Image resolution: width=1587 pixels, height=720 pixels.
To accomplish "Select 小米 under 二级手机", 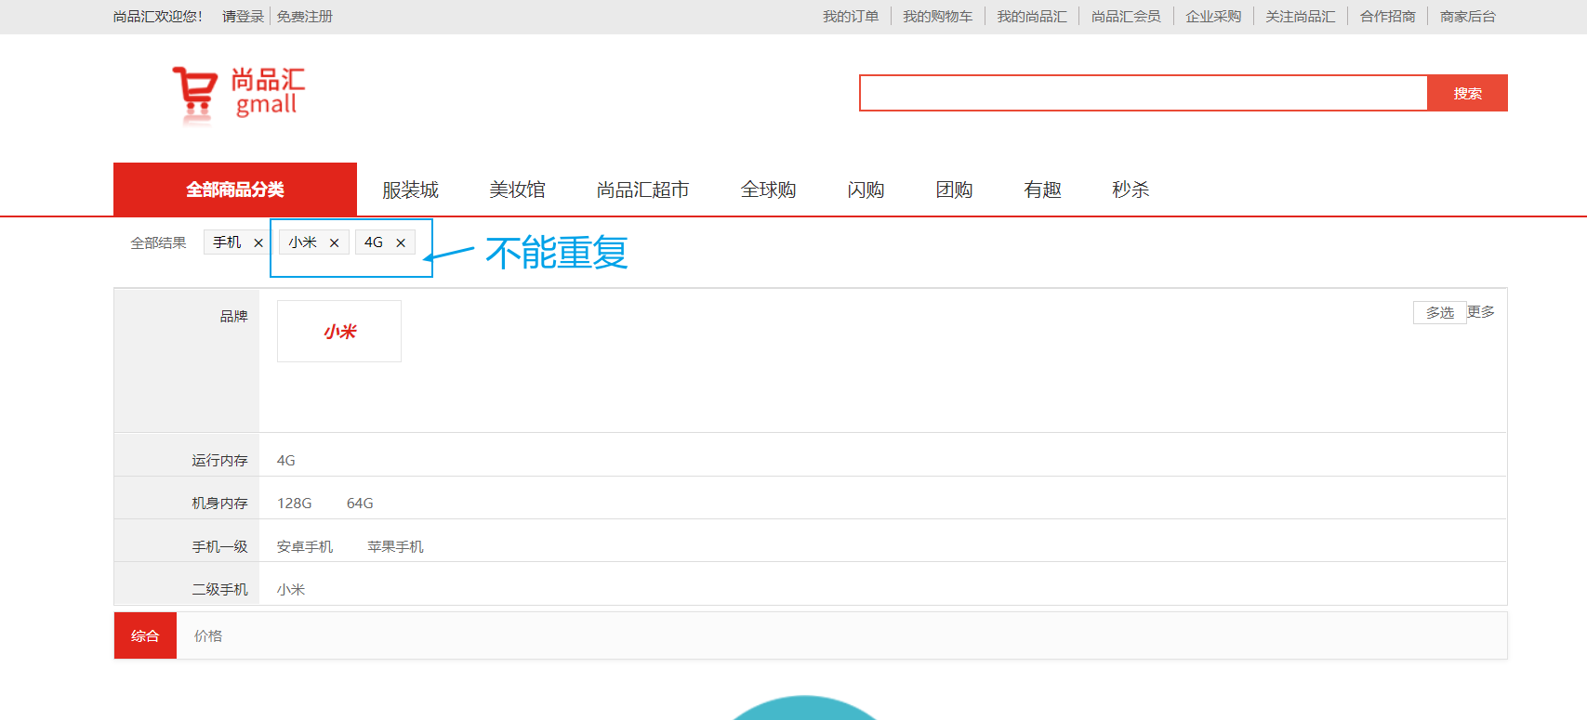I will (291, 590).
